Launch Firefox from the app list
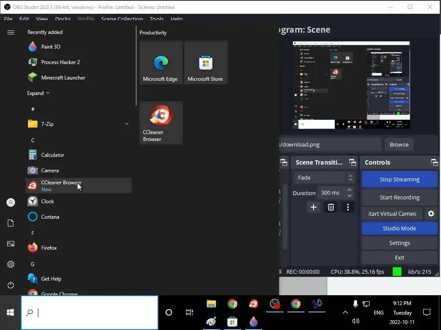Image resolution: width=441 pixels, height=330 pixels. click(79, 247)
